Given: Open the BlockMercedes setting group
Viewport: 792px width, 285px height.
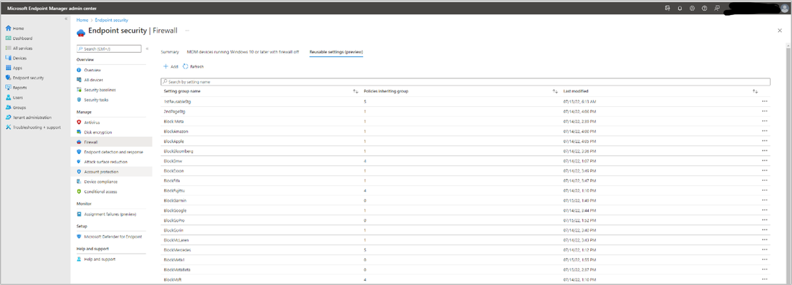Looking at the screenshot, I should (x=178, y=250).
